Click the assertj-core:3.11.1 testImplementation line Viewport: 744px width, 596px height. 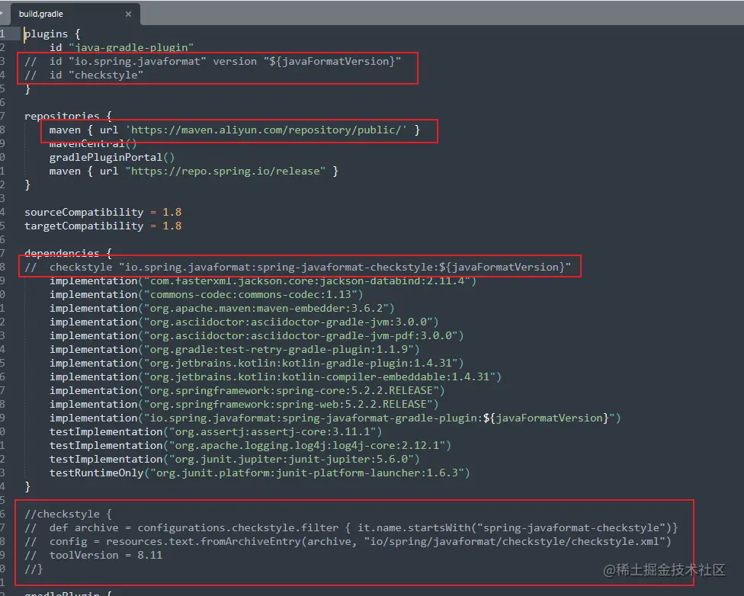(x=216, y=432)
